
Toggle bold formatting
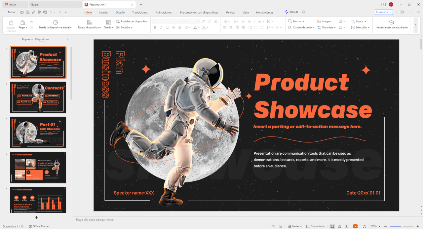[x=155, y=27]
